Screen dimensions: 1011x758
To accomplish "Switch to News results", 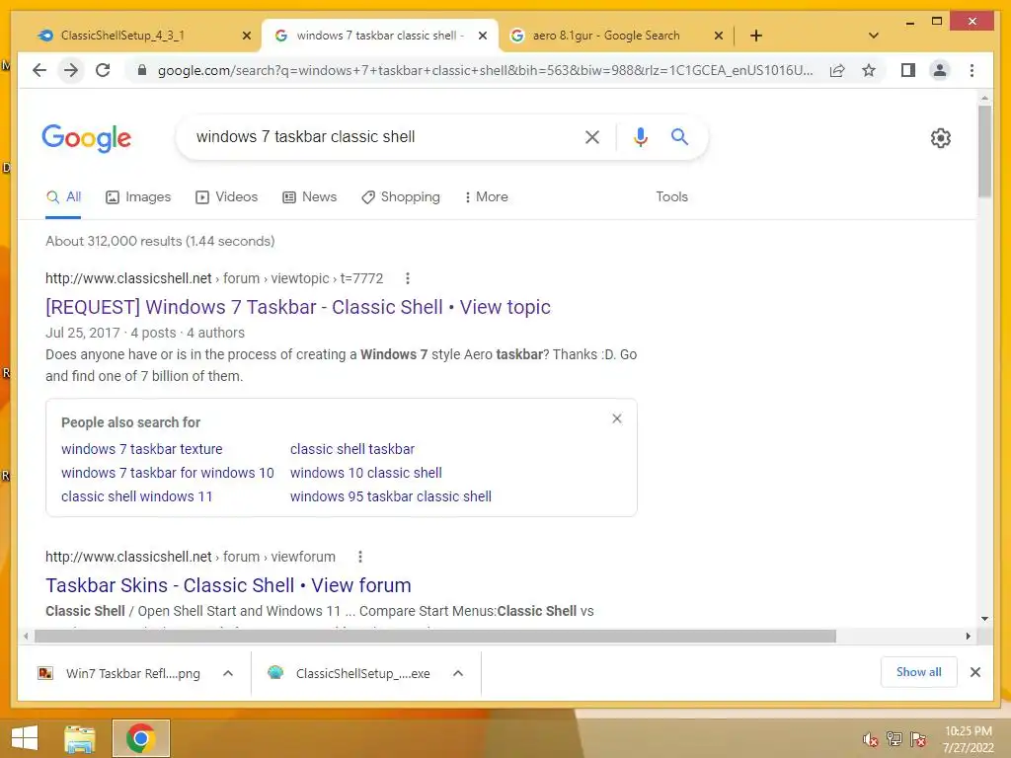I will 309,196.
